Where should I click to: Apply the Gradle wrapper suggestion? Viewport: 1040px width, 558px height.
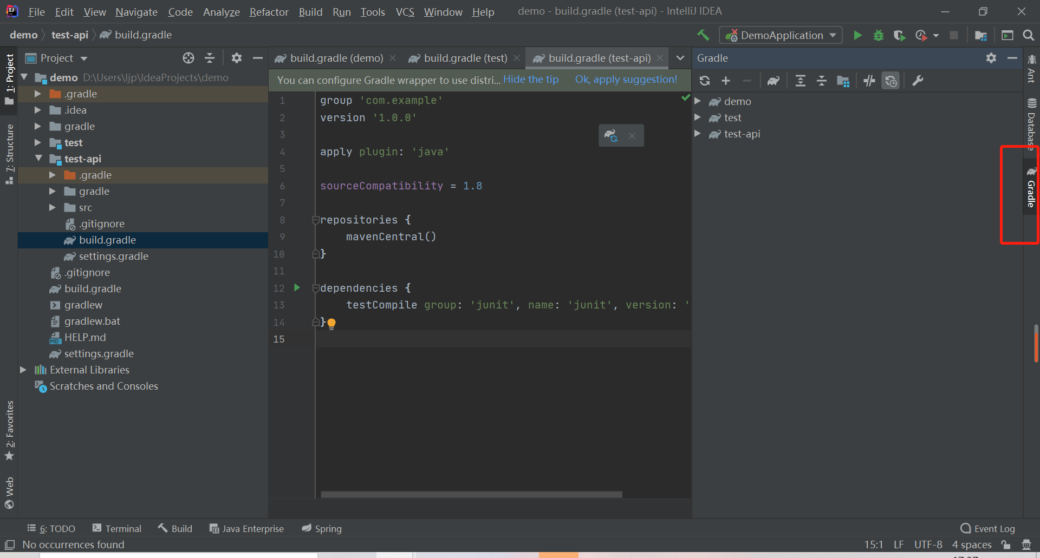[x=626, y=80]
